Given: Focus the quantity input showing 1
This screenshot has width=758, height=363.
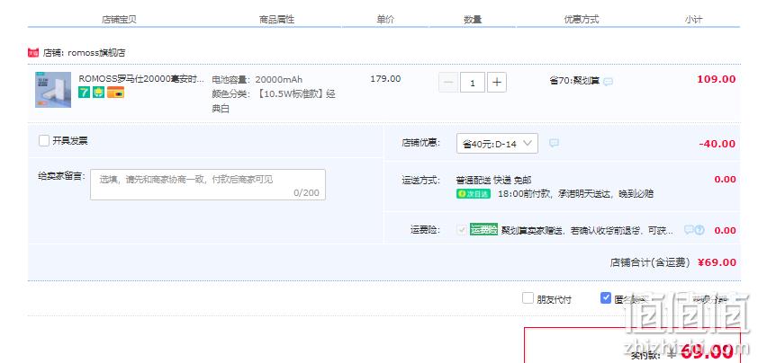Looking at the screenshot, I should [x=473, y=83].
